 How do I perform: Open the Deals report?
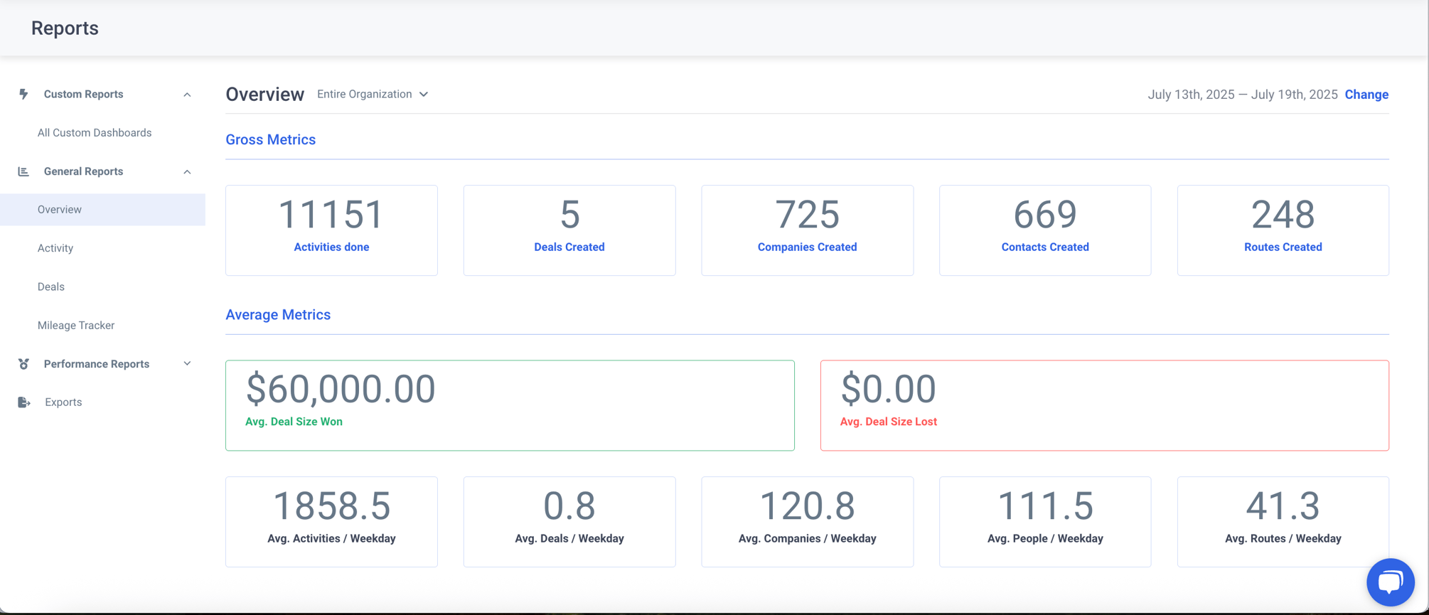click(51, 287)
